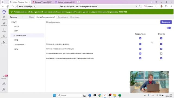Viewport: 174px width, 98px height.
Task: Open the browser hamburger menu
Action: tap(156, 2)
